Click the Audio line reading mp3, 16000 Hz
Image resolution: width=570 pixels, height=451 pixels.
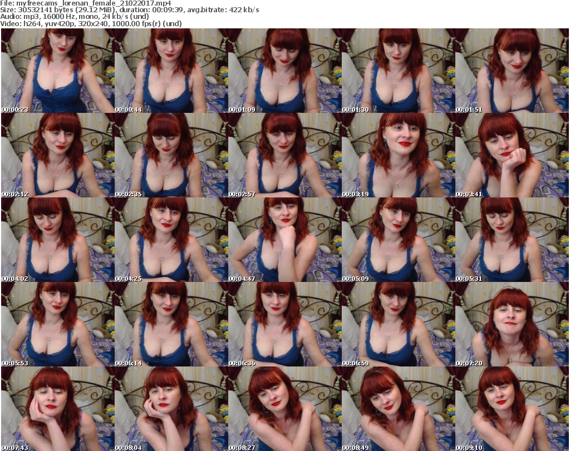point(75,17)
